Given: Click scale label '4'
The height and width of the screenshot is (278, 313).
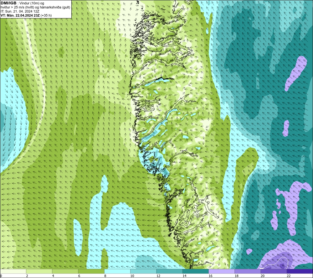Looking at the screenshot, I should tap(53, 276).
